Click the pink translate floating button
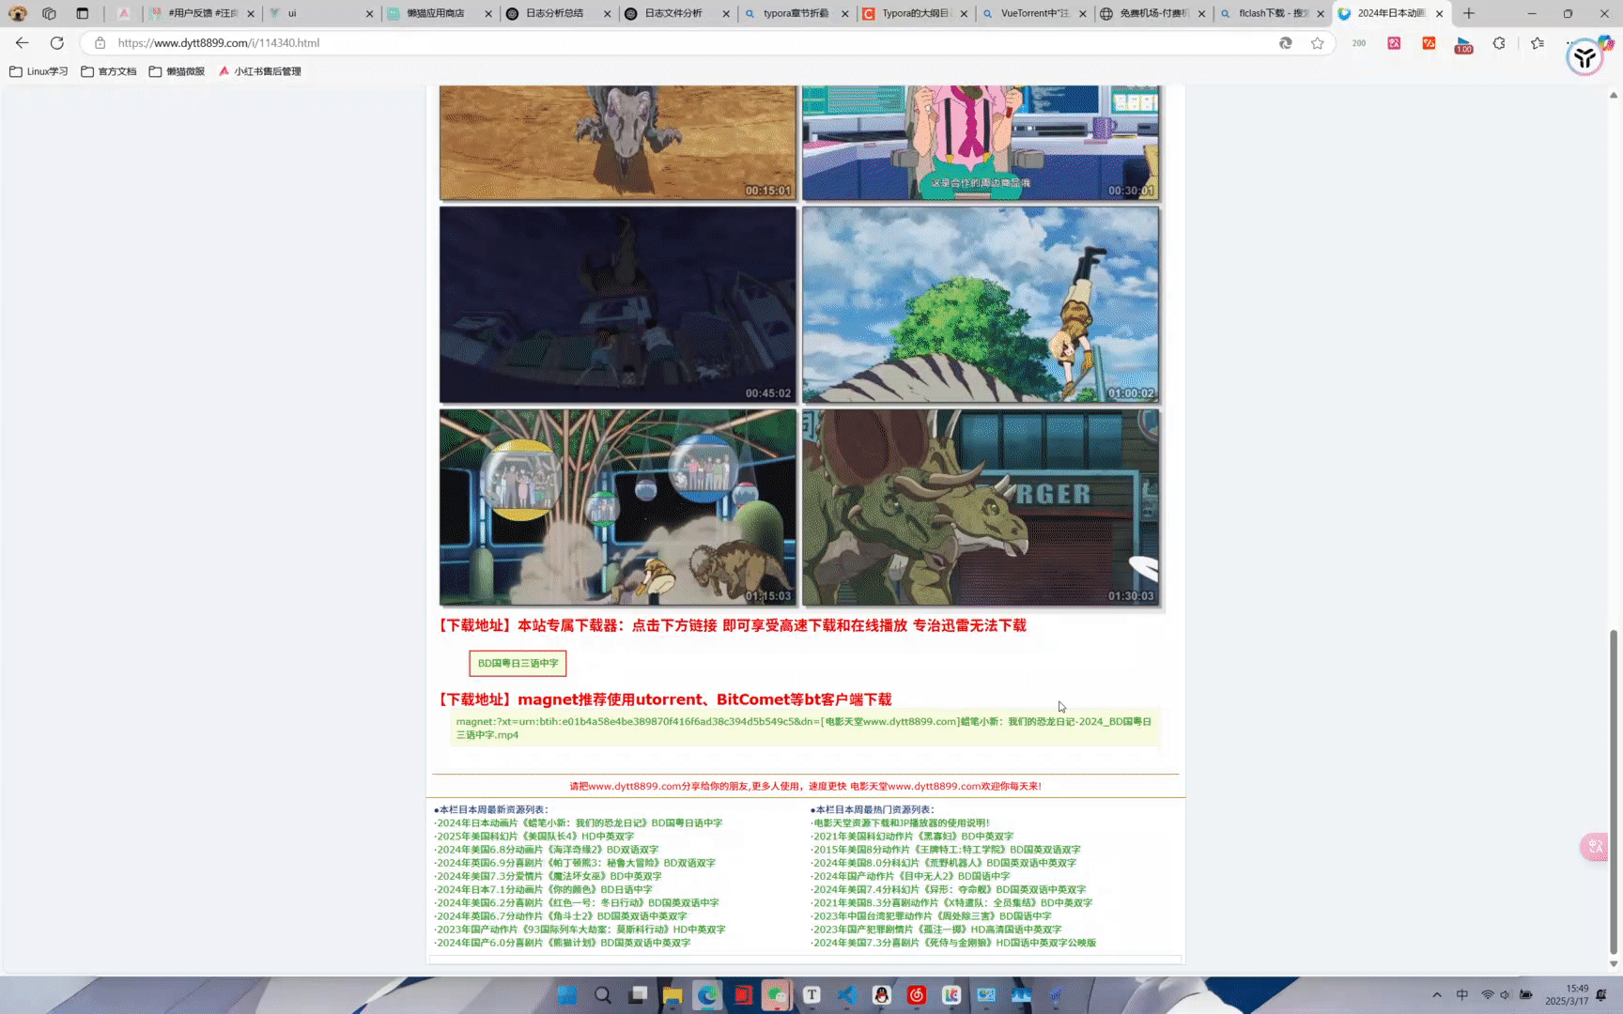Screen dimensions: 1623x1014 click(x=1595, y=848)
